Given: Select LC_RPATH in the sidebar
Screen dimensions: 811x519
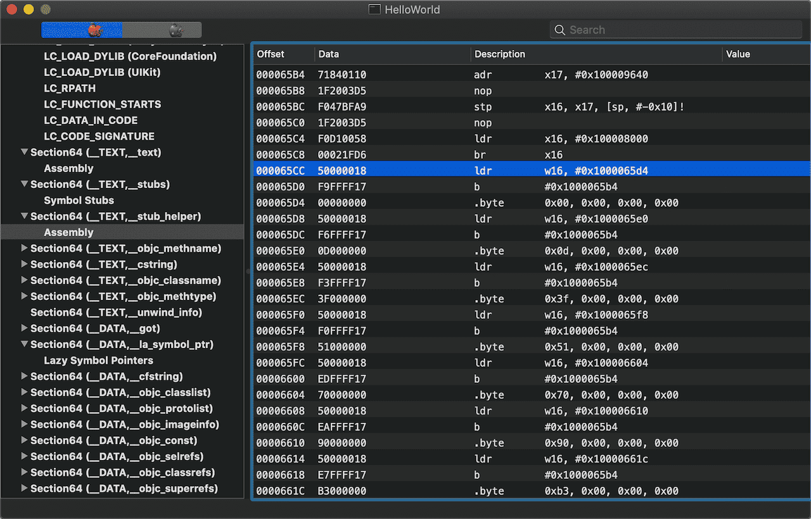Looking at the screenshot, I should (70, 88).
